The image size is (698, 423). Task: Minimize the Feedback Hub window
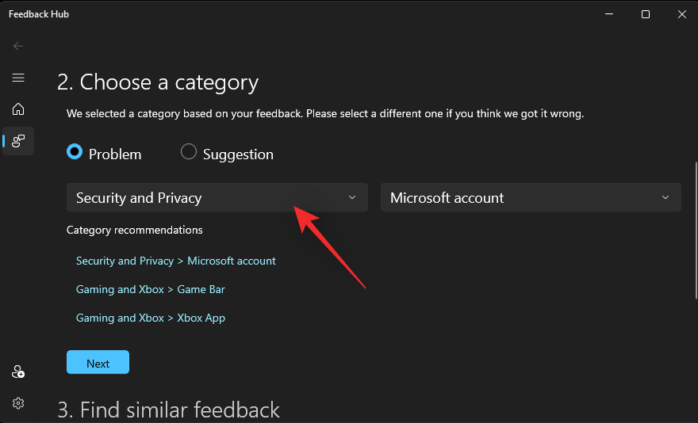point(608,14)
